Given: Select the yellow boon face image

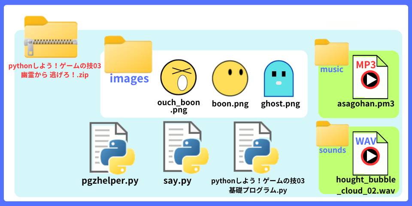Looking at the screenshot, I should pos(230,78).
